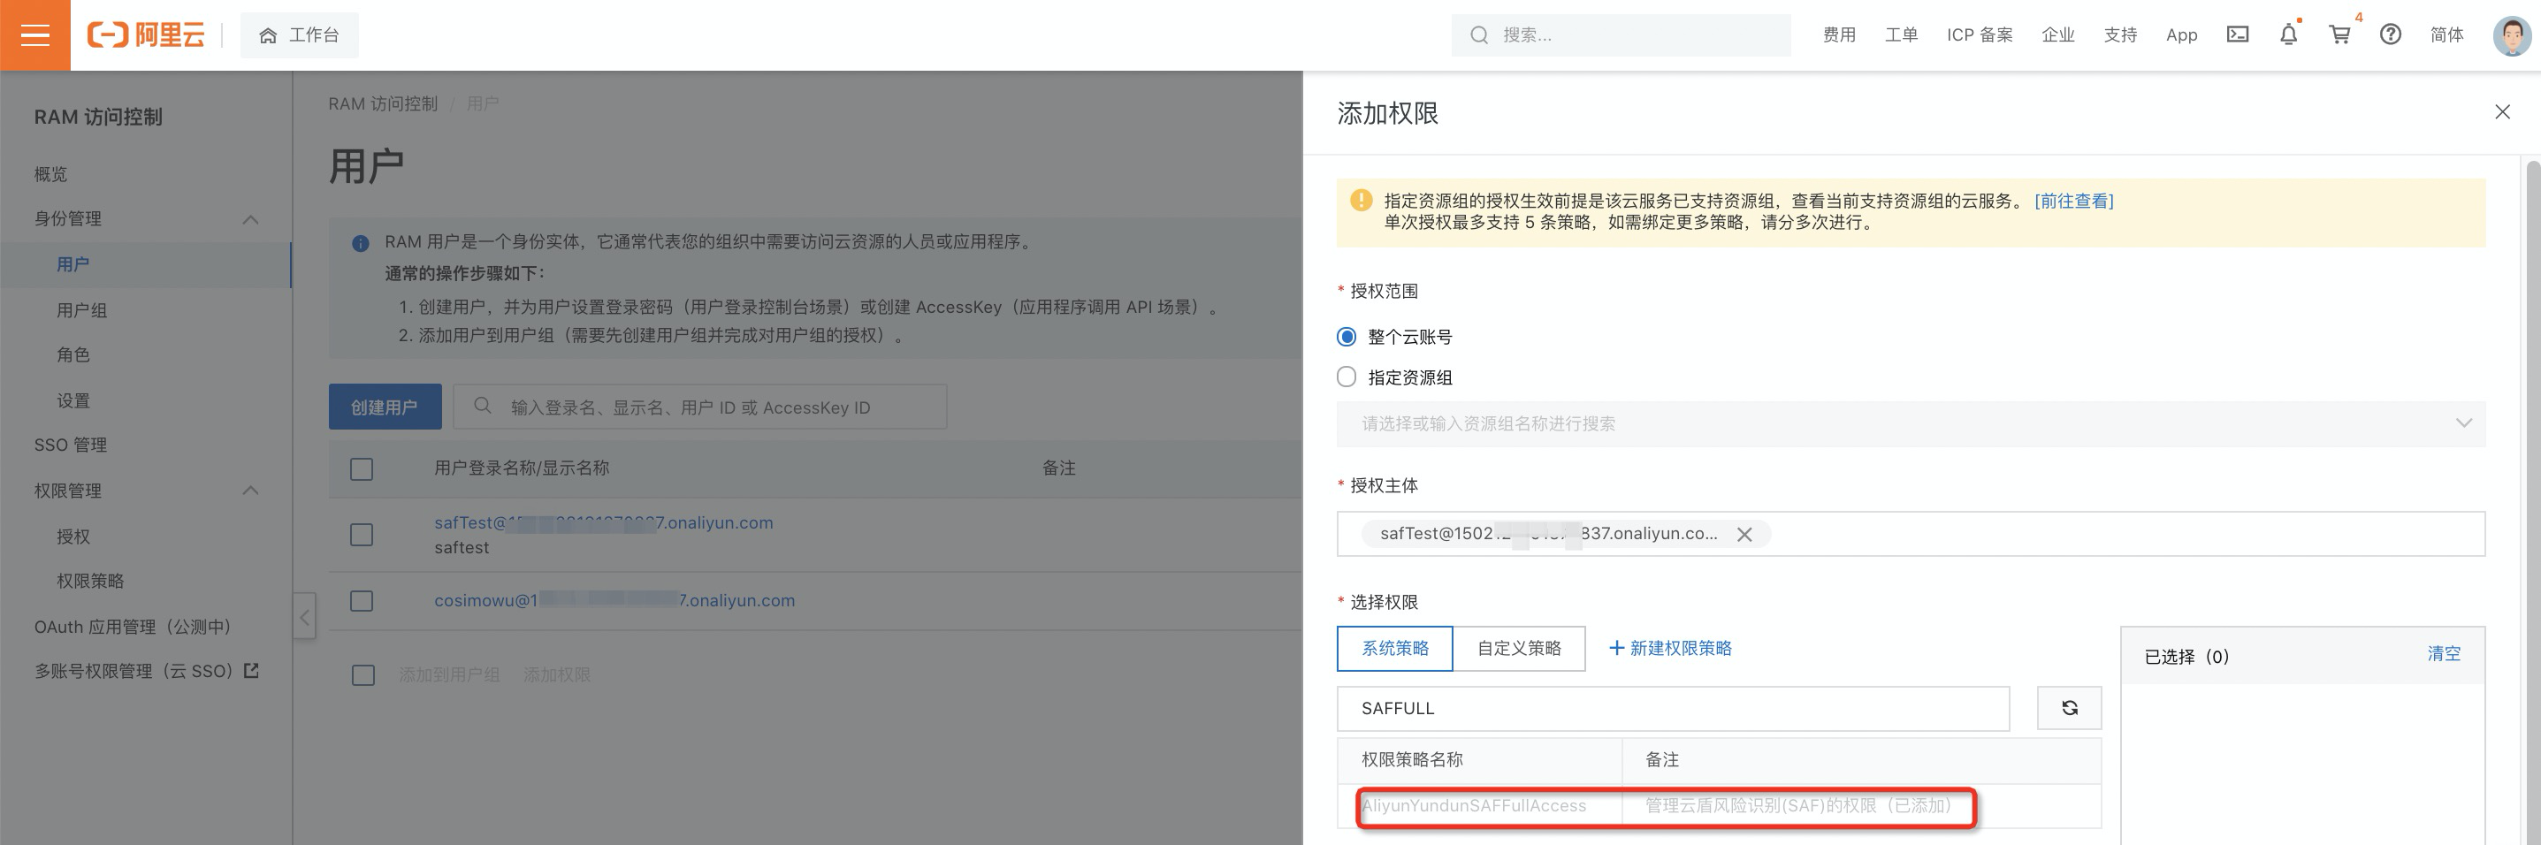This screenshot has height=845, width=2541.
Task: Toggle the bottom bulk-action checkbox
Action: (x=363, y=675)
